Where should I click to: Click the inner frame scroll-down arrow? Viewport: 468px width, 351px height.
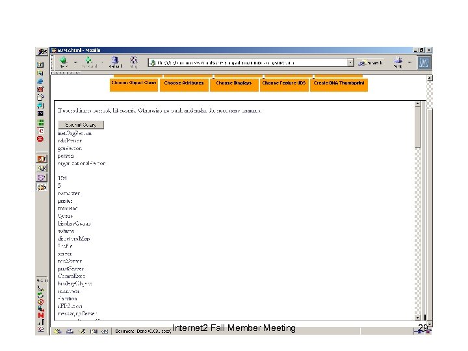417,318
